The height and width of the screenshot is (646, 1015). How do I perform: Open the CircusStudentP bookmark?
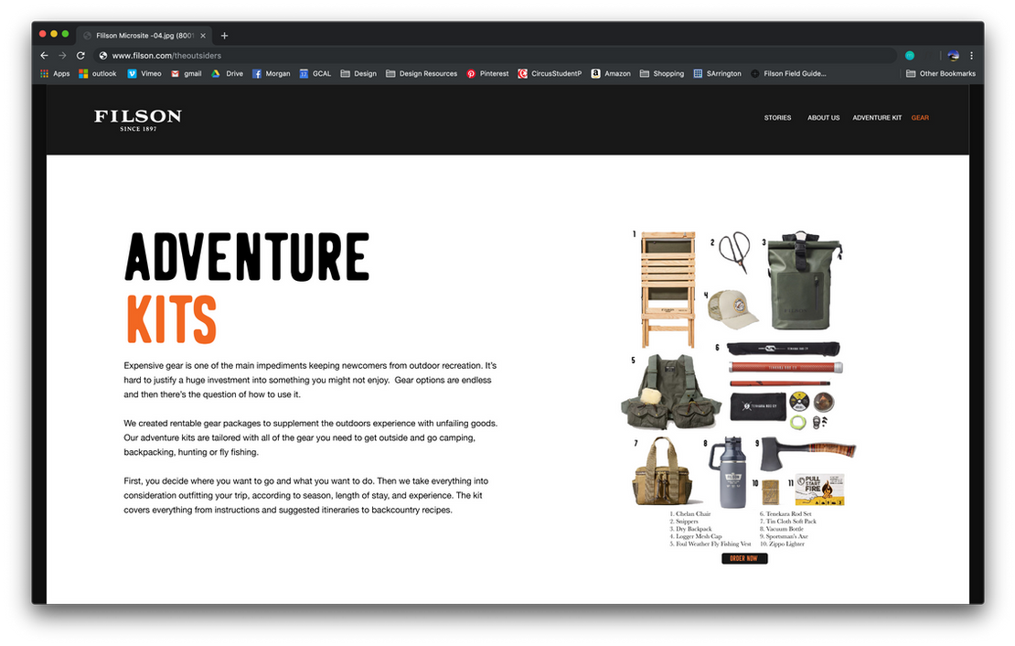[550, 74]
